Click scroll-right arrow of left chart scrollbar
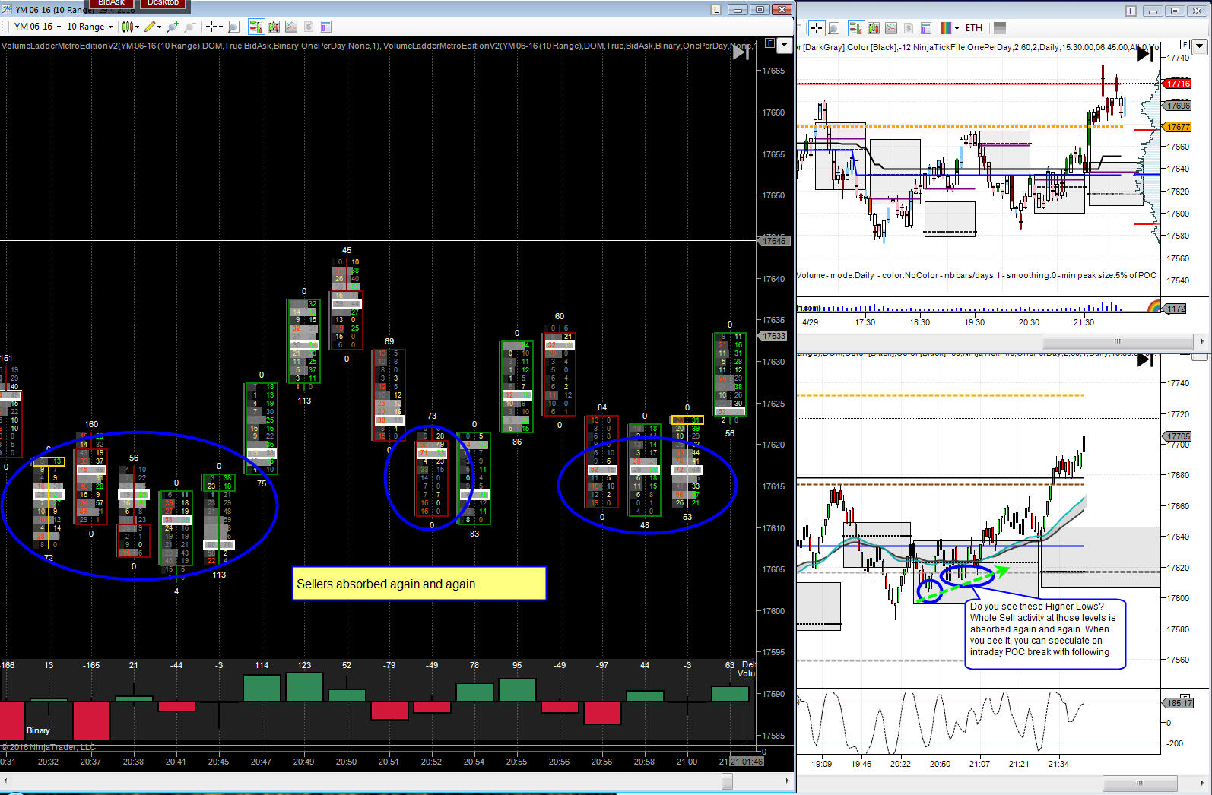 (x=788, y=781)
